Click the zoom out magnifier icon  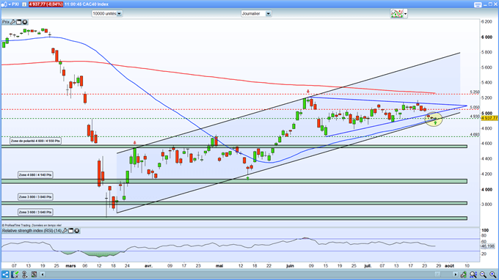point(483,274)
